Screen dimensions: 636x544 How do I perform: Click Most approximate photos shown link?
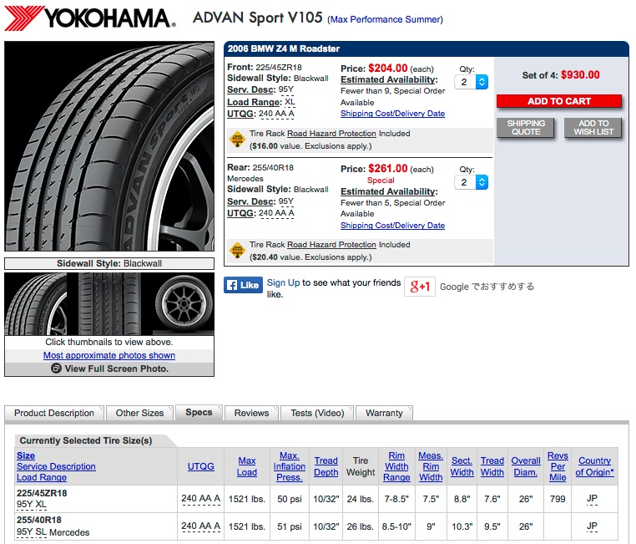point(109,355)
